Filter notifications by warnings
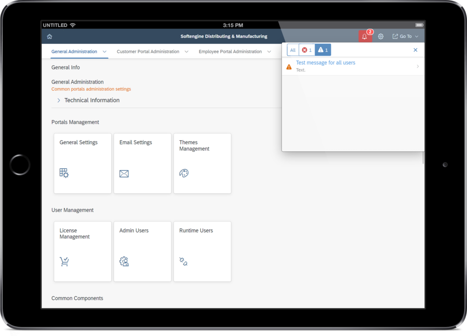This screenshot has height=336, width=467. point(323,50)
